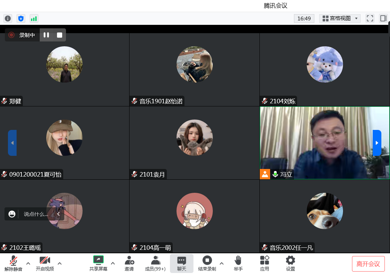The image size is (390, 274).
Task: Open the Invite (邀请) icon
Action: (129, 263)
